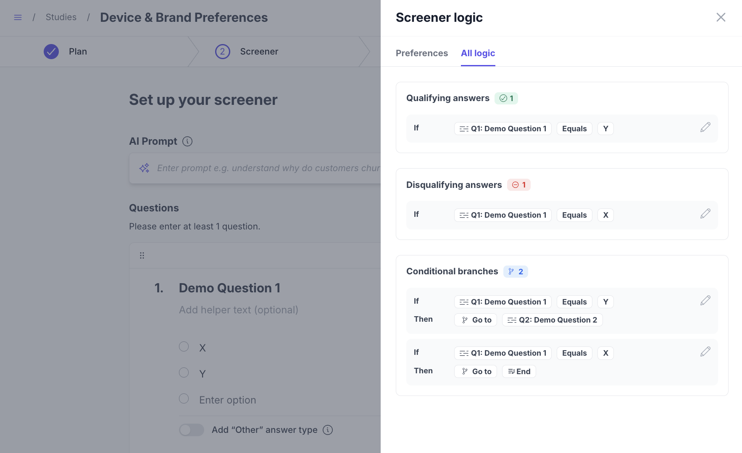Edit the disqualifying answer rule
The width and height of the screenshot is (742, 453).
coord(705,214)
